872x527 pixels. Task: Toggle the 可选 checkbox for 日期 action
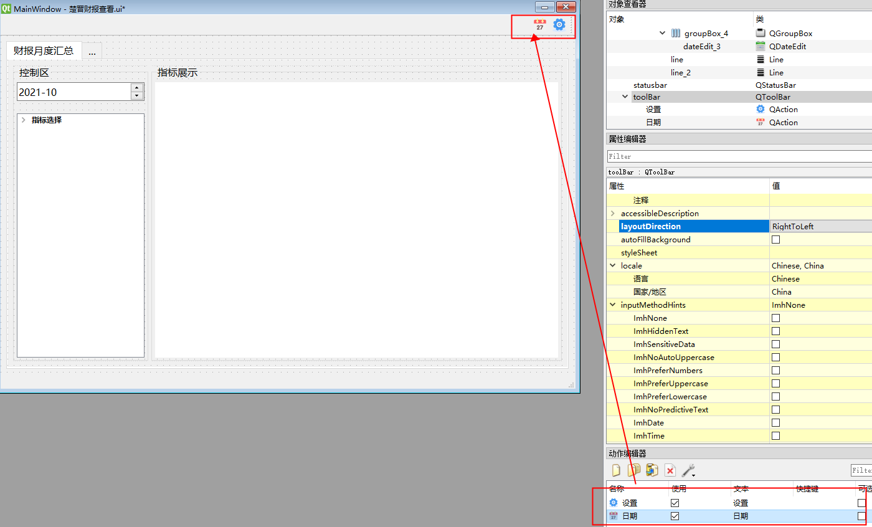(x=861, y=516)
